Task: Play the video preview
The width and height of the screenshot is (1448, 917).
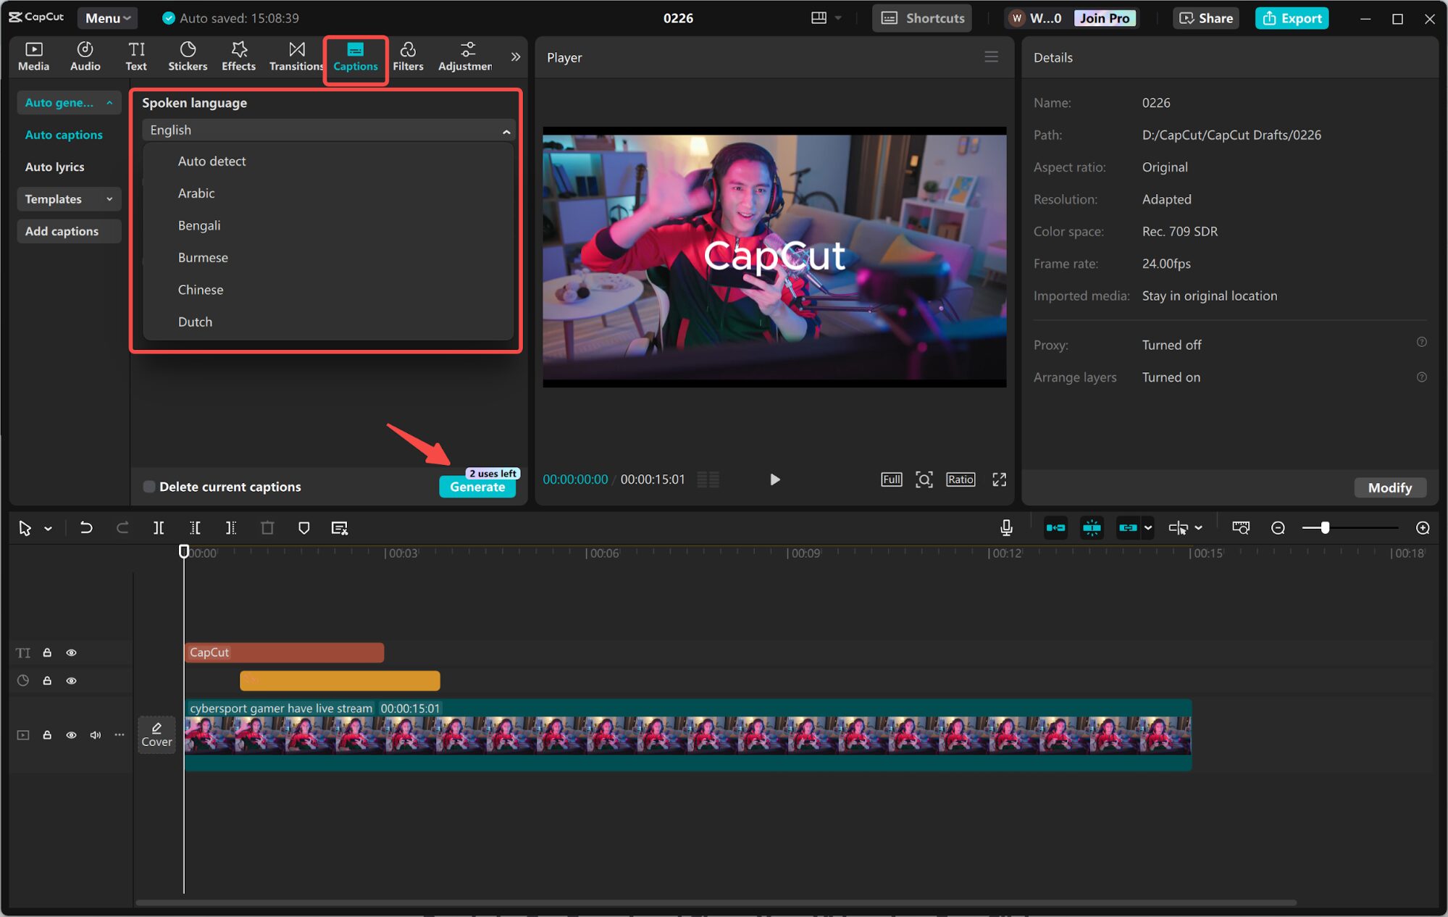Action: coord(774,480)
